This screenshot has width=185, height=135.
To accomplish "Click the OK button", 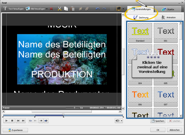I will [158, 130].
